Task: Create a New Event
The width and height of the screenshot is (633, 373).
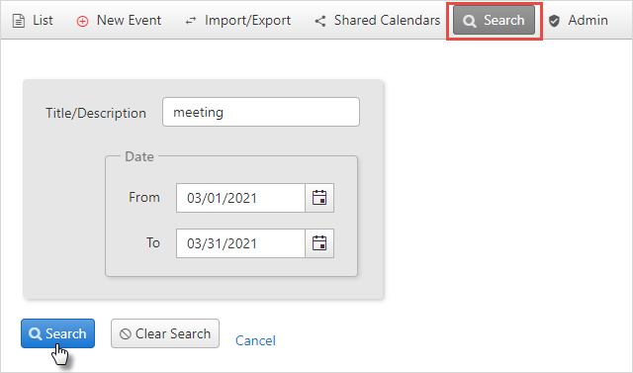Action: pos(119,21)
